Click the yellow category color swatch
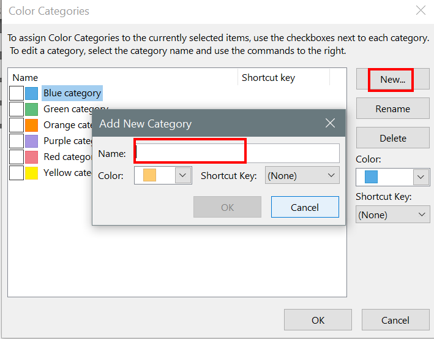 [x=31, y=173]
